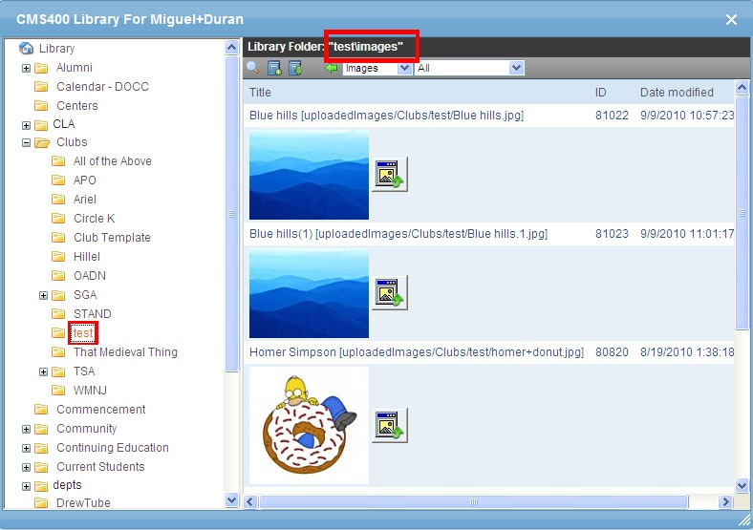753x530 pixels.
Task: Click the Blue hills(1) title row text
Action: 398,234
